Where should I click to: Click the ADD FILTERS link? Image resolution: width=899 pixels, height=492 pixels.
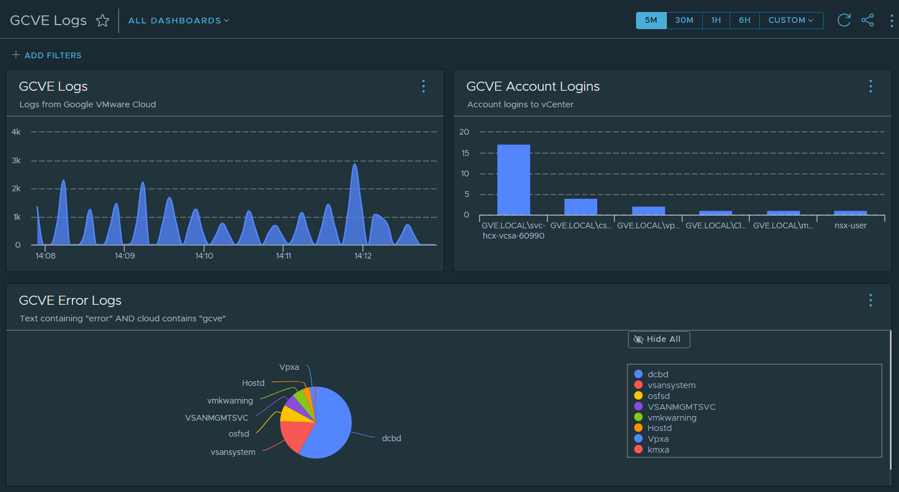(53, 55)
